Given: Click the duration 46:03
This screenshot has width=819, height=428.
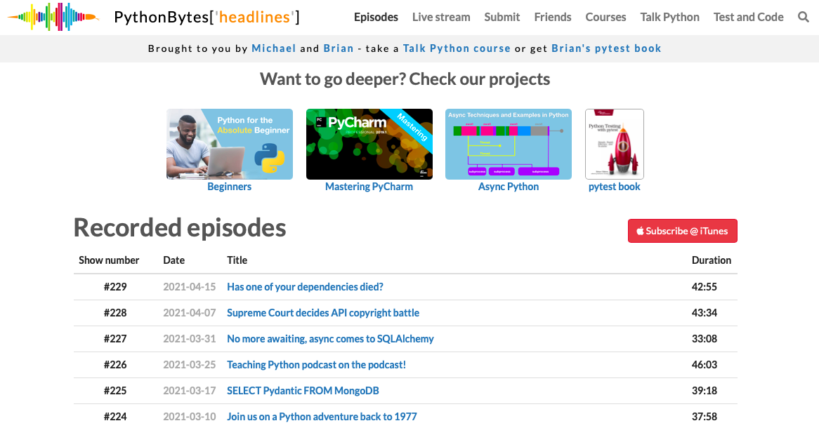Looking at the screenshot, I should point(704,365).
